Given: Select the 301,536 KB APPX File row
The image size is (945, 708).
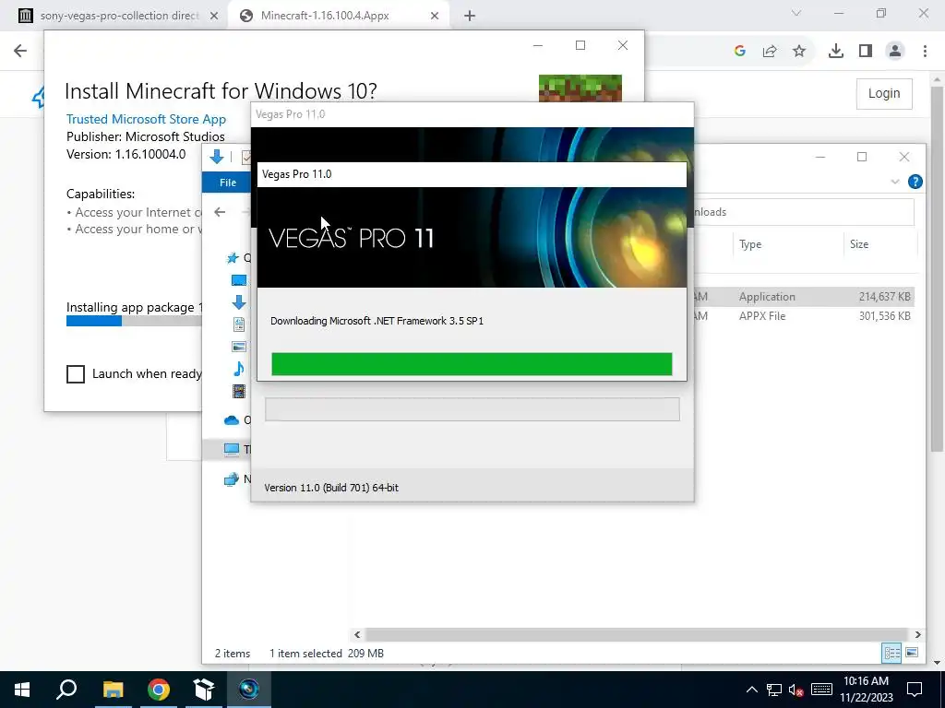Looking at the screenshot, I should pyautogui.click(x=804, y=316).
